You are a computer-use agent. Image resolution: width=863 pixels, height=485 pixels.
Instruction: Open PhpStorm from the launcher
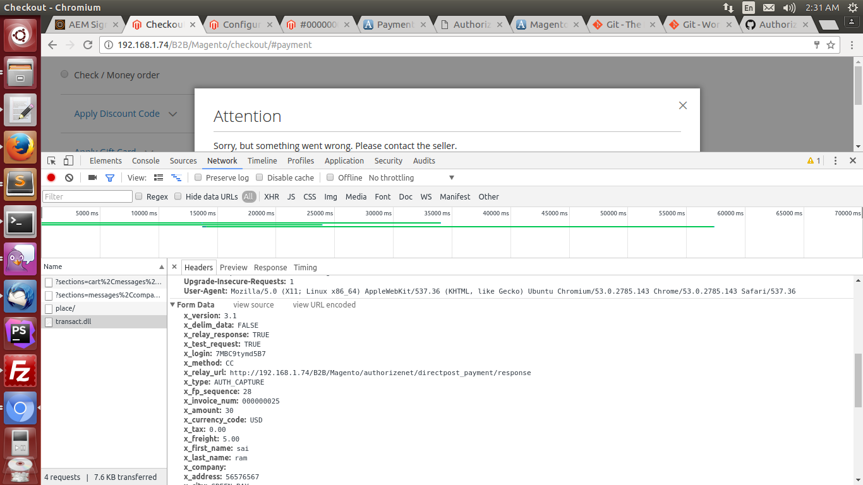click(x=20, y=333)
